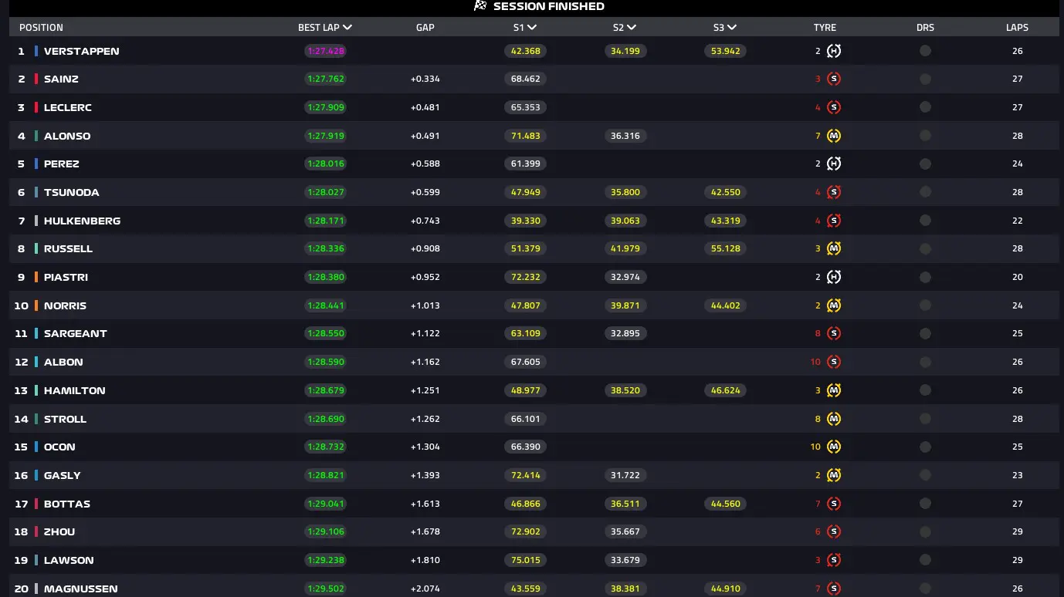This screenshot has height=597, width=1064.
Task: Click Sainz's DRS indicator dot
Action: click(x=925, y=79)
